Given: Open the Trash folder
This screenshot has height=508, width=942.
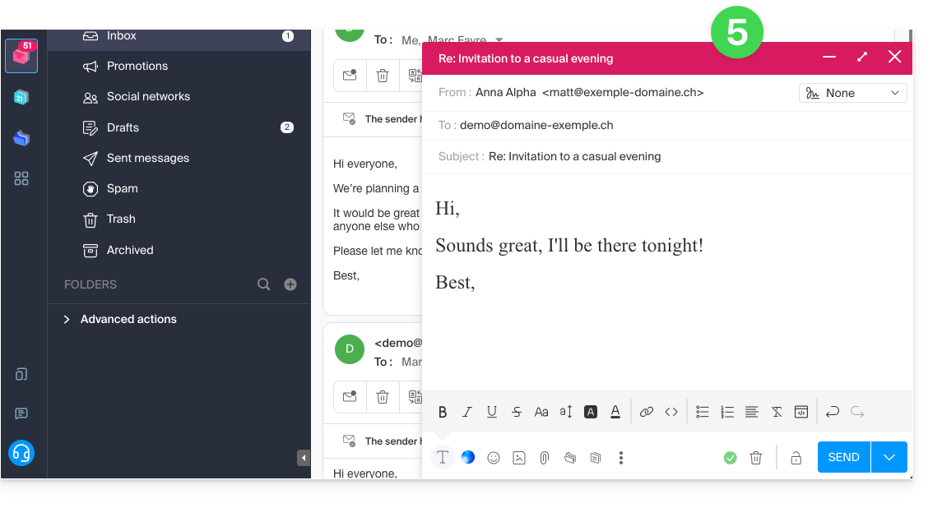Looking at the screenshot, I should [179, 219].
